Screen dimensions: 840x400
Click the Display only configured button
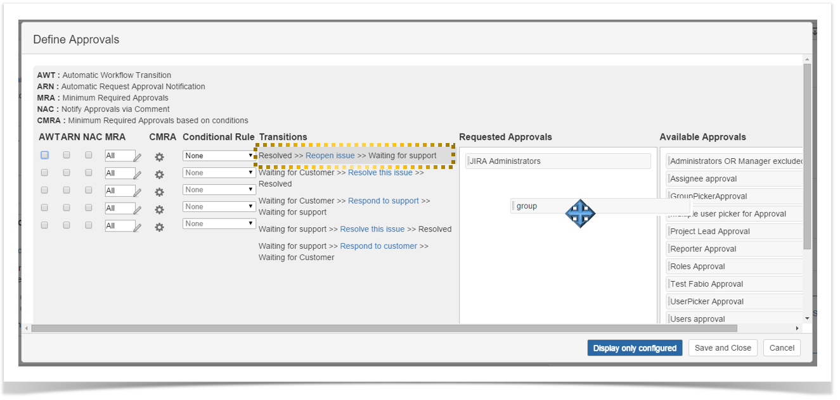coord(635,348)
